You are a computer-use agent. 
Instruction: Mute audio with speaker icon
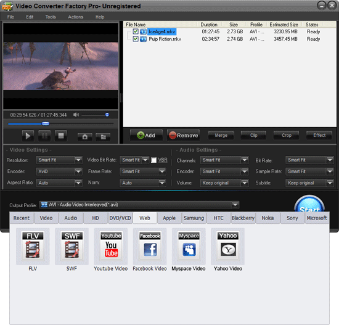[x=76, y=115]
